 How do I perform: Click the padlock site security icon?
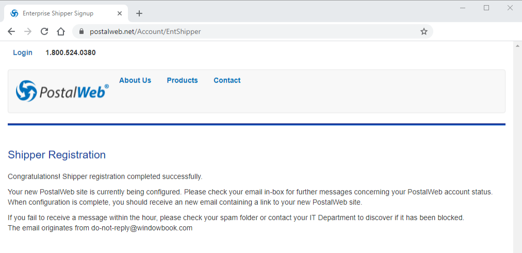81,31
